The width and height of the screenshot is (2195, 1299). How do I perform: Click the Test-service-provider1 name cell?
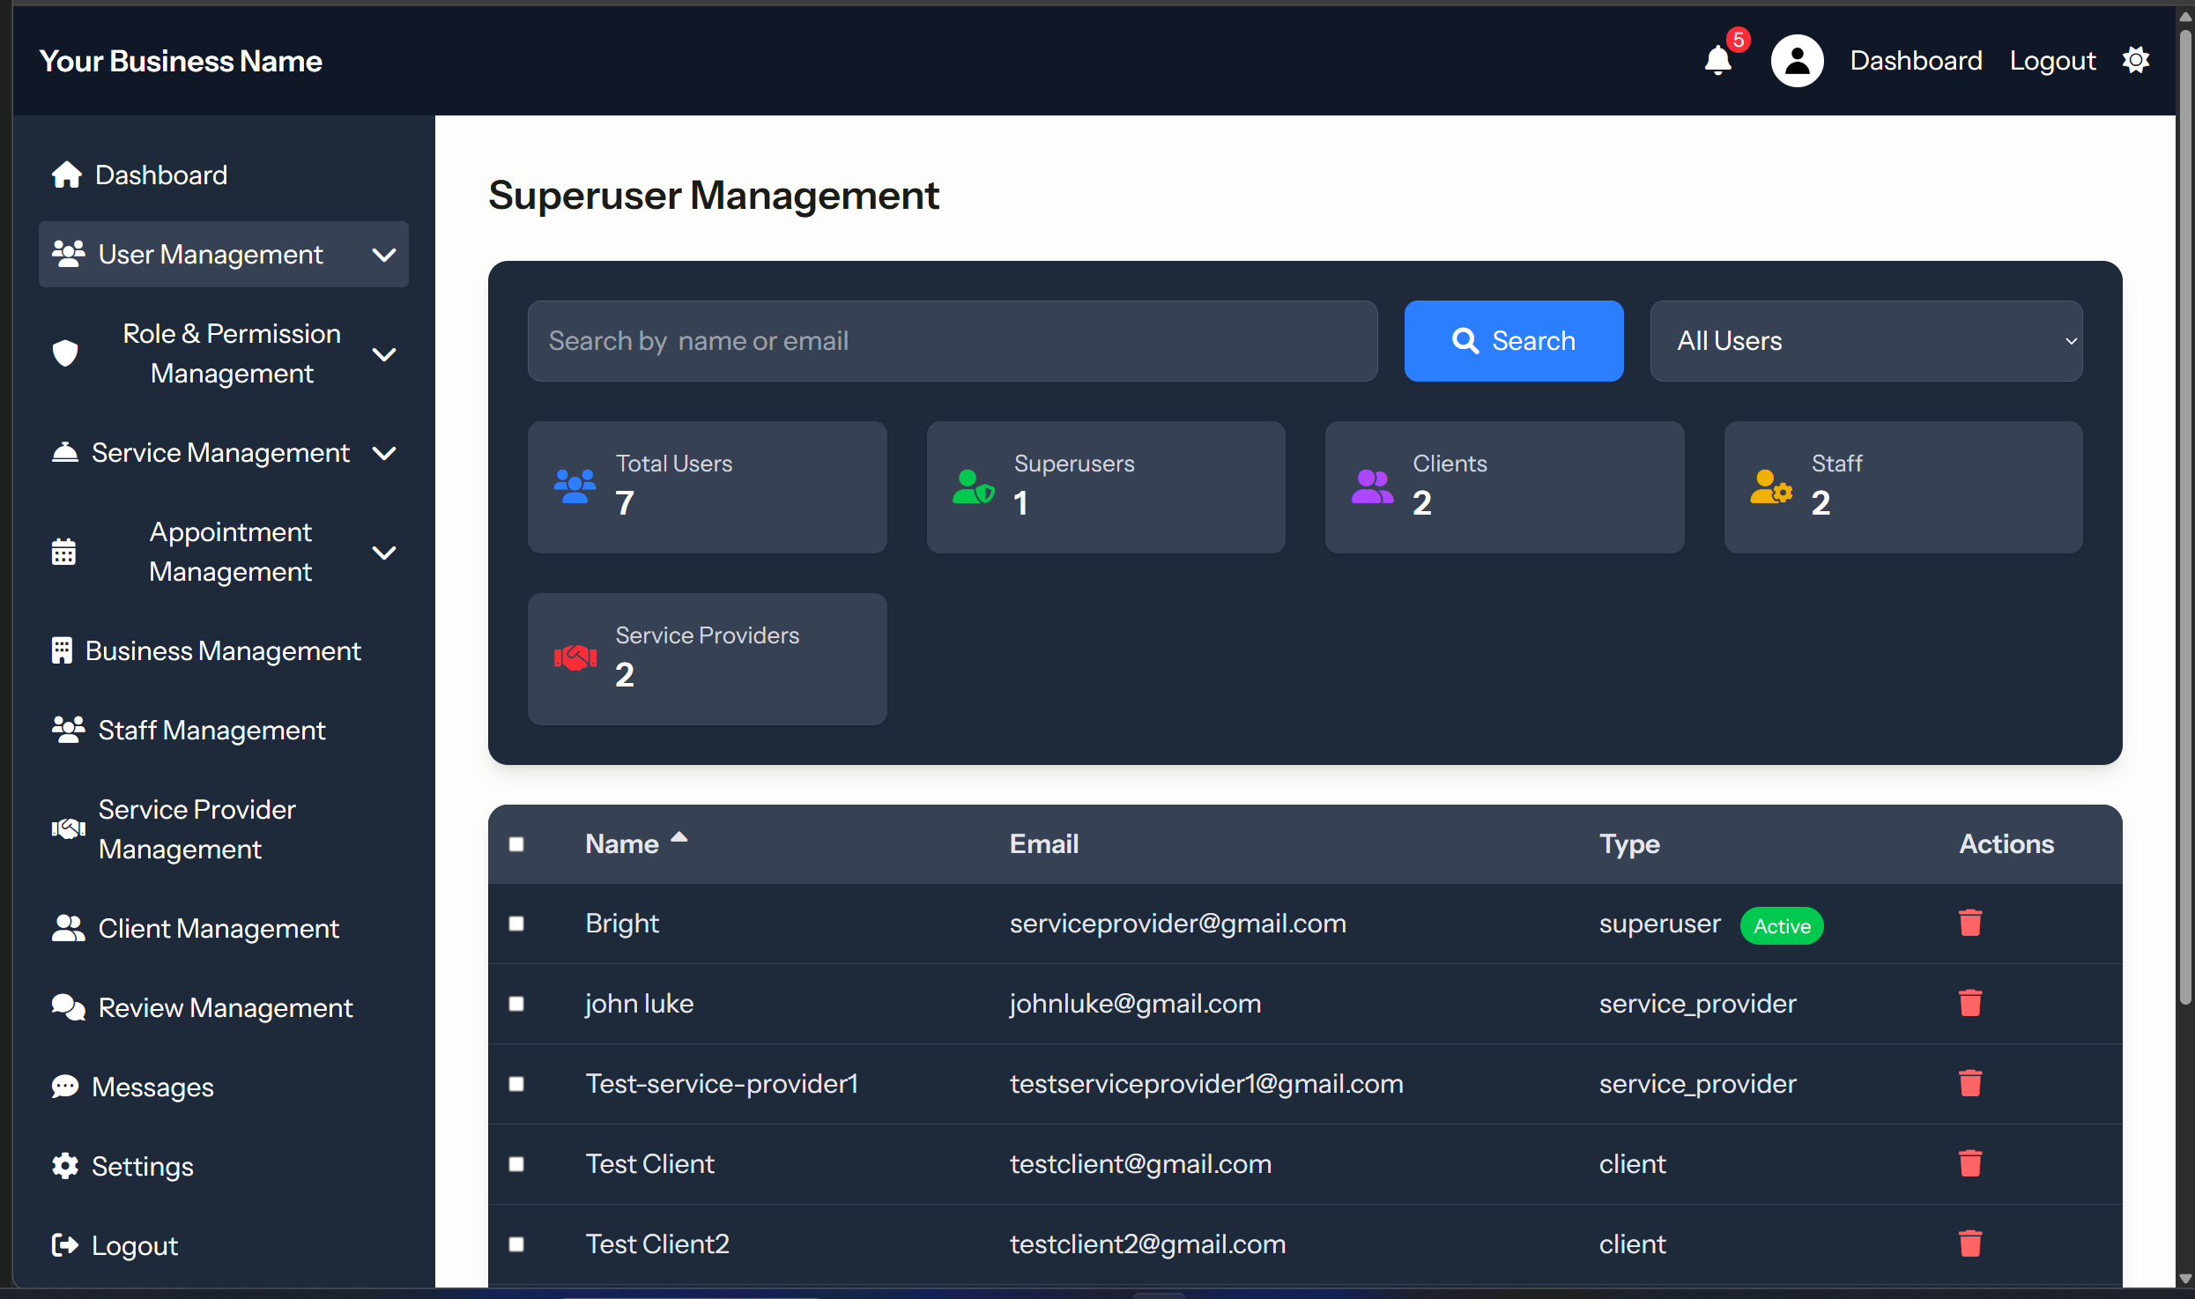coord(722,1083)
